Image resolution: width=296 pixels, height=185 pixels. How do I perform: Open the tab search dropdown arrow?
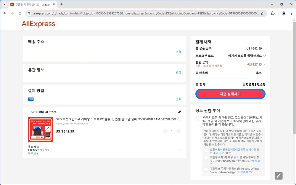(x=4, y=4)
